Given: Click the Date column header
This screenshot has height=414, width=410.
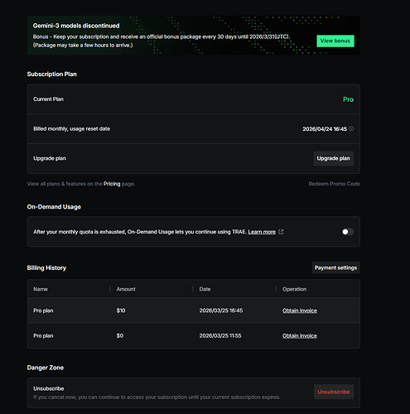Looking at the screenshot, I should 205,289.
